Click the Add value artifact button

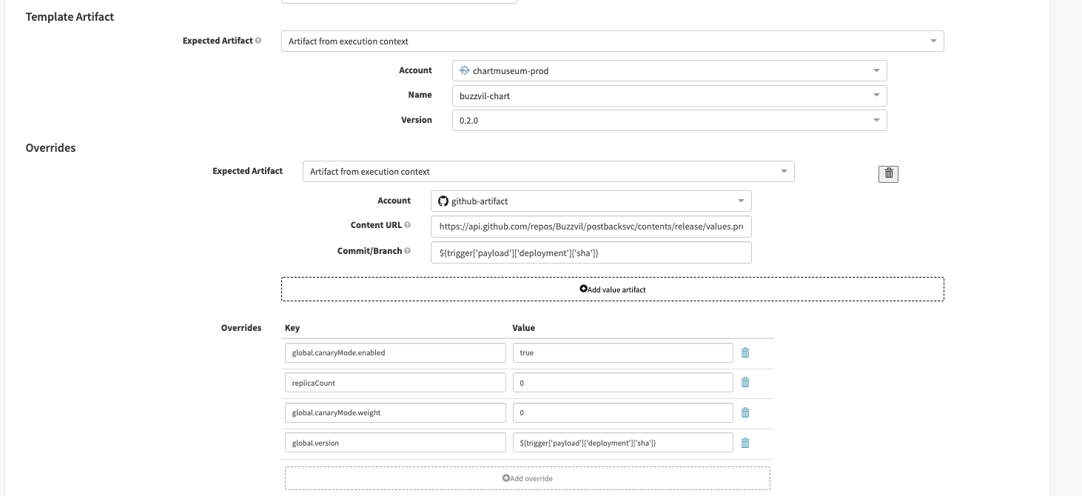click(612, 289)
